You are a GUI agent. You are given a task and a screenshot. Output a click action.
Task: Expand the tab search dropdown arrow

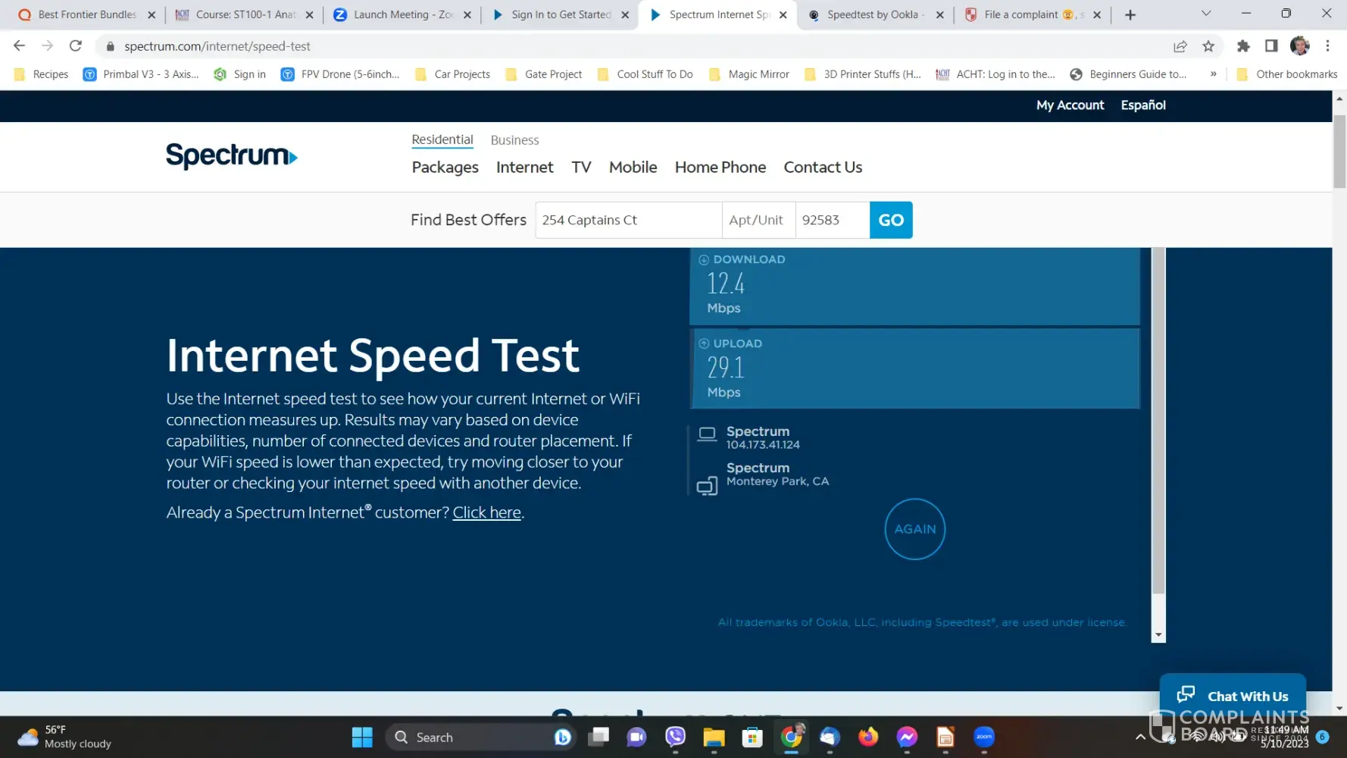pyautogui.click(x=1206, y=14)
